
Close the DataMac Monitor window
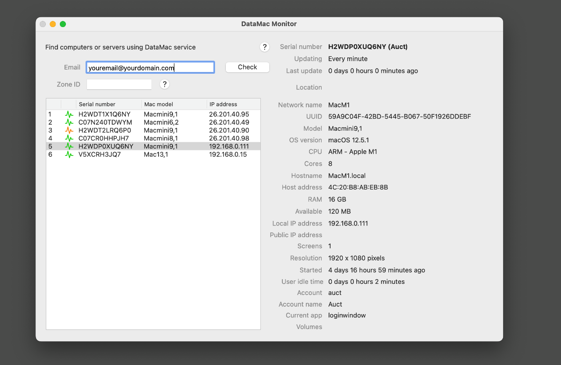coord(43,24)
